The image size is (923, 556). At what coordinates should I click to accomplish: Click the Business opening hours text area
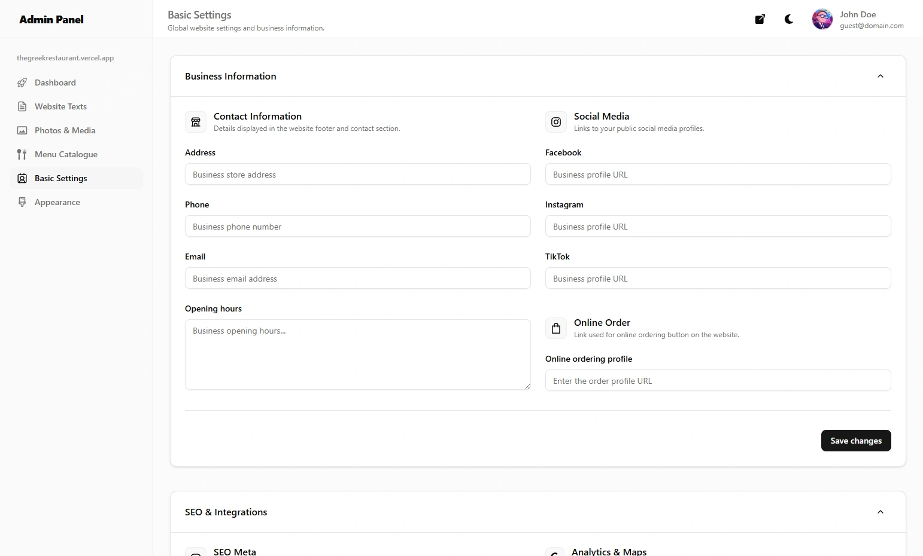click(x=357, y=354)
